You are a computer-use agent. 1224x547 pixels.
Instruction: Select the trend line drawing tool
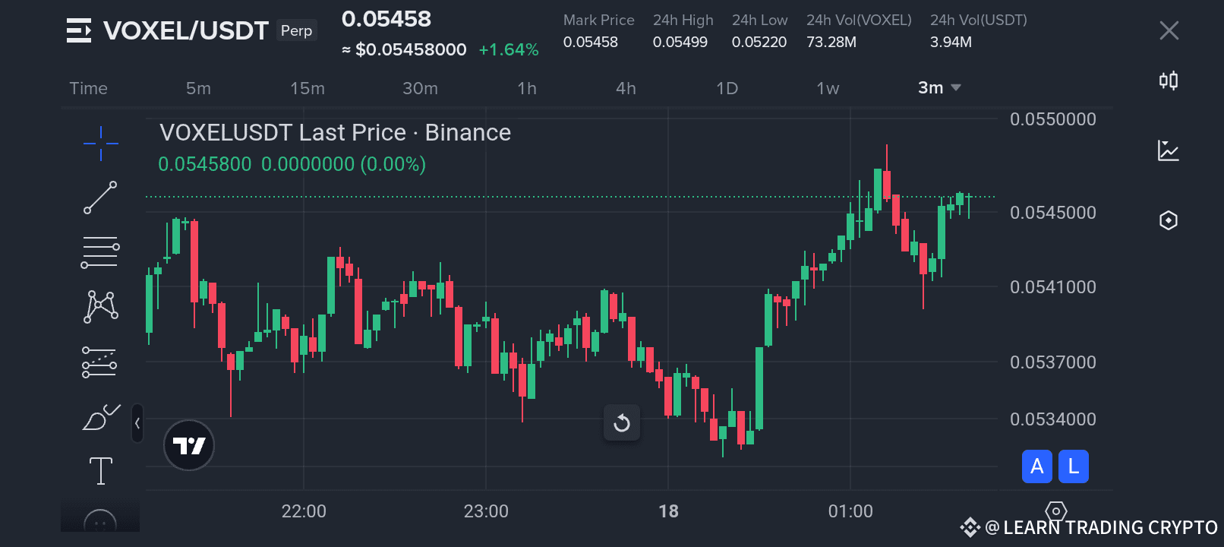[x=100, y=198]
